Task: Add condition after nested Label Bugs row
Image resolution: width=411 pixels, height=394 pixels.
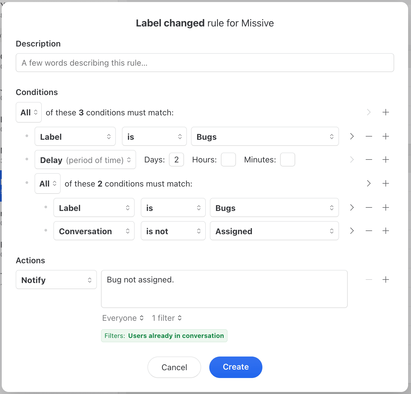Action: click(385, 208)
